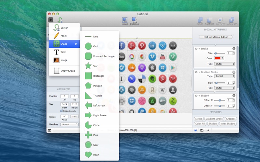Adjust Shadow Offset Y slider
The width and height of the screenshot is (260, 162).
click(220, 106)
